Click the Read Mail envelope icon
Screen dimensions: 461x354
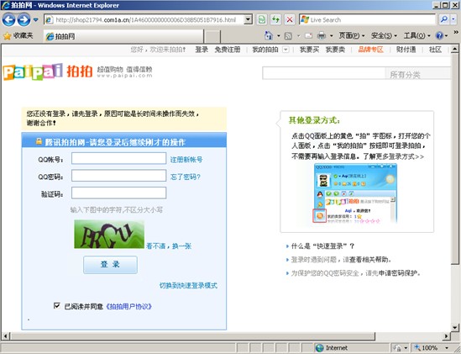pos(308,36)
